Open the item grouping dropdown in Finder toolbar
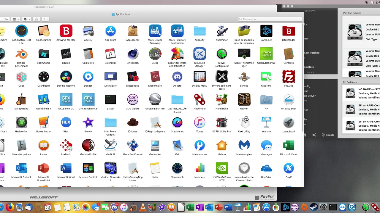The width and height of the screenshot is (380, 213). [16, 19]
